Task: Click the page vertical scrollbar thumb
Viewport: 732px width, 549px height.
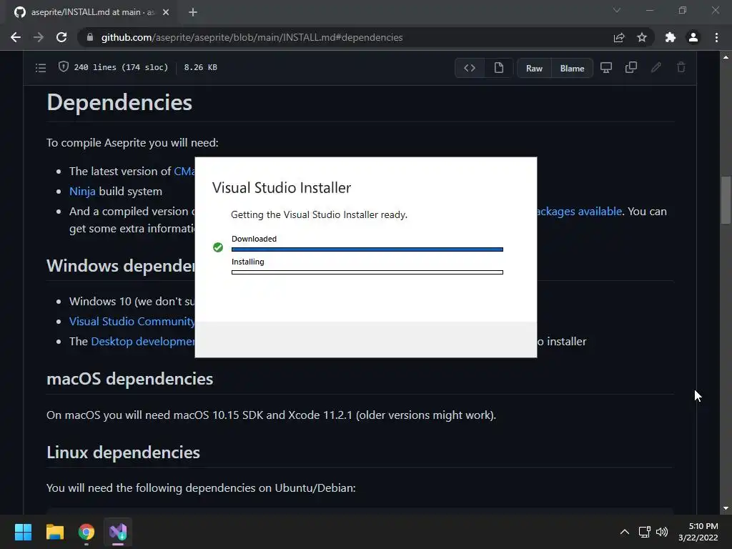Action: point(726,201)
